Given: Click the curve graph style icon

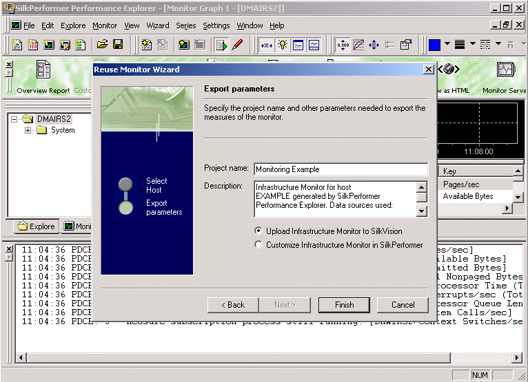Looking at the screenshot, I should (358, 45).
